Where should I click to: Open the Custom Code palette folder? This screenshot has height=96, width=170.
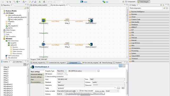(x=149, y=19)
